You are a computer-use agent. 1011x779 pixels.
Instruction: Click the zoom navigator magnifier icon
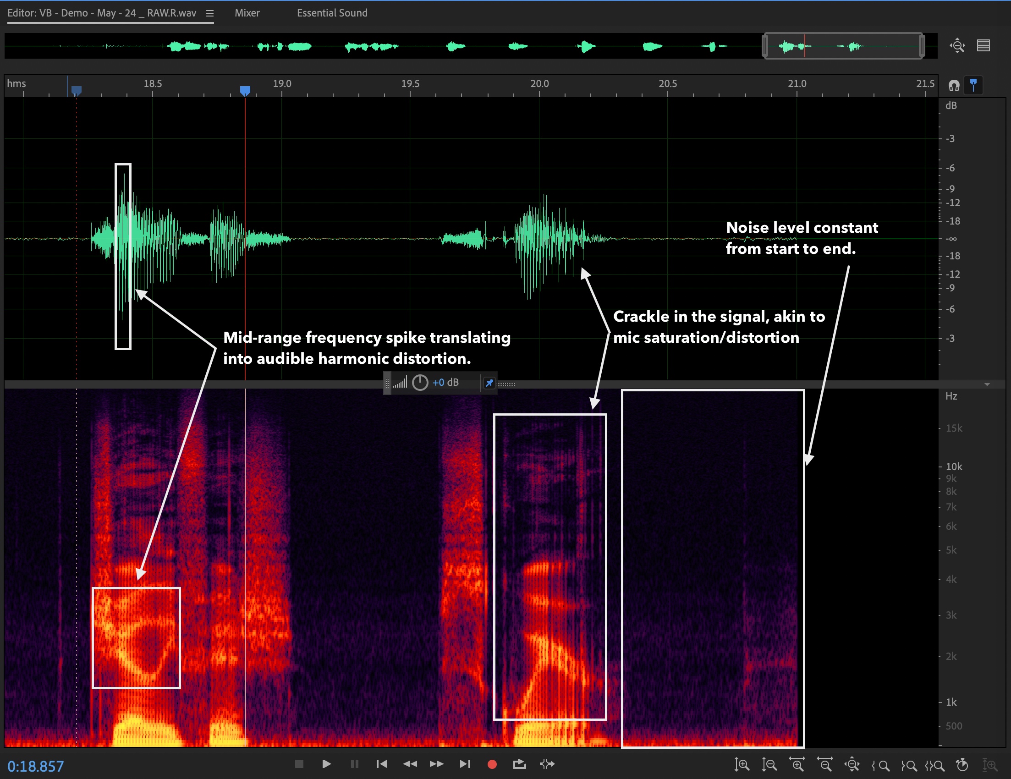click(957, 45)
